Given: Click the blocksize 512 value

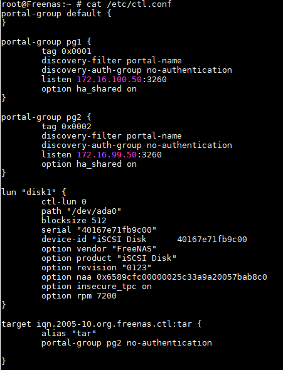Looking at the screenshot, I should (x=99, y=220).
